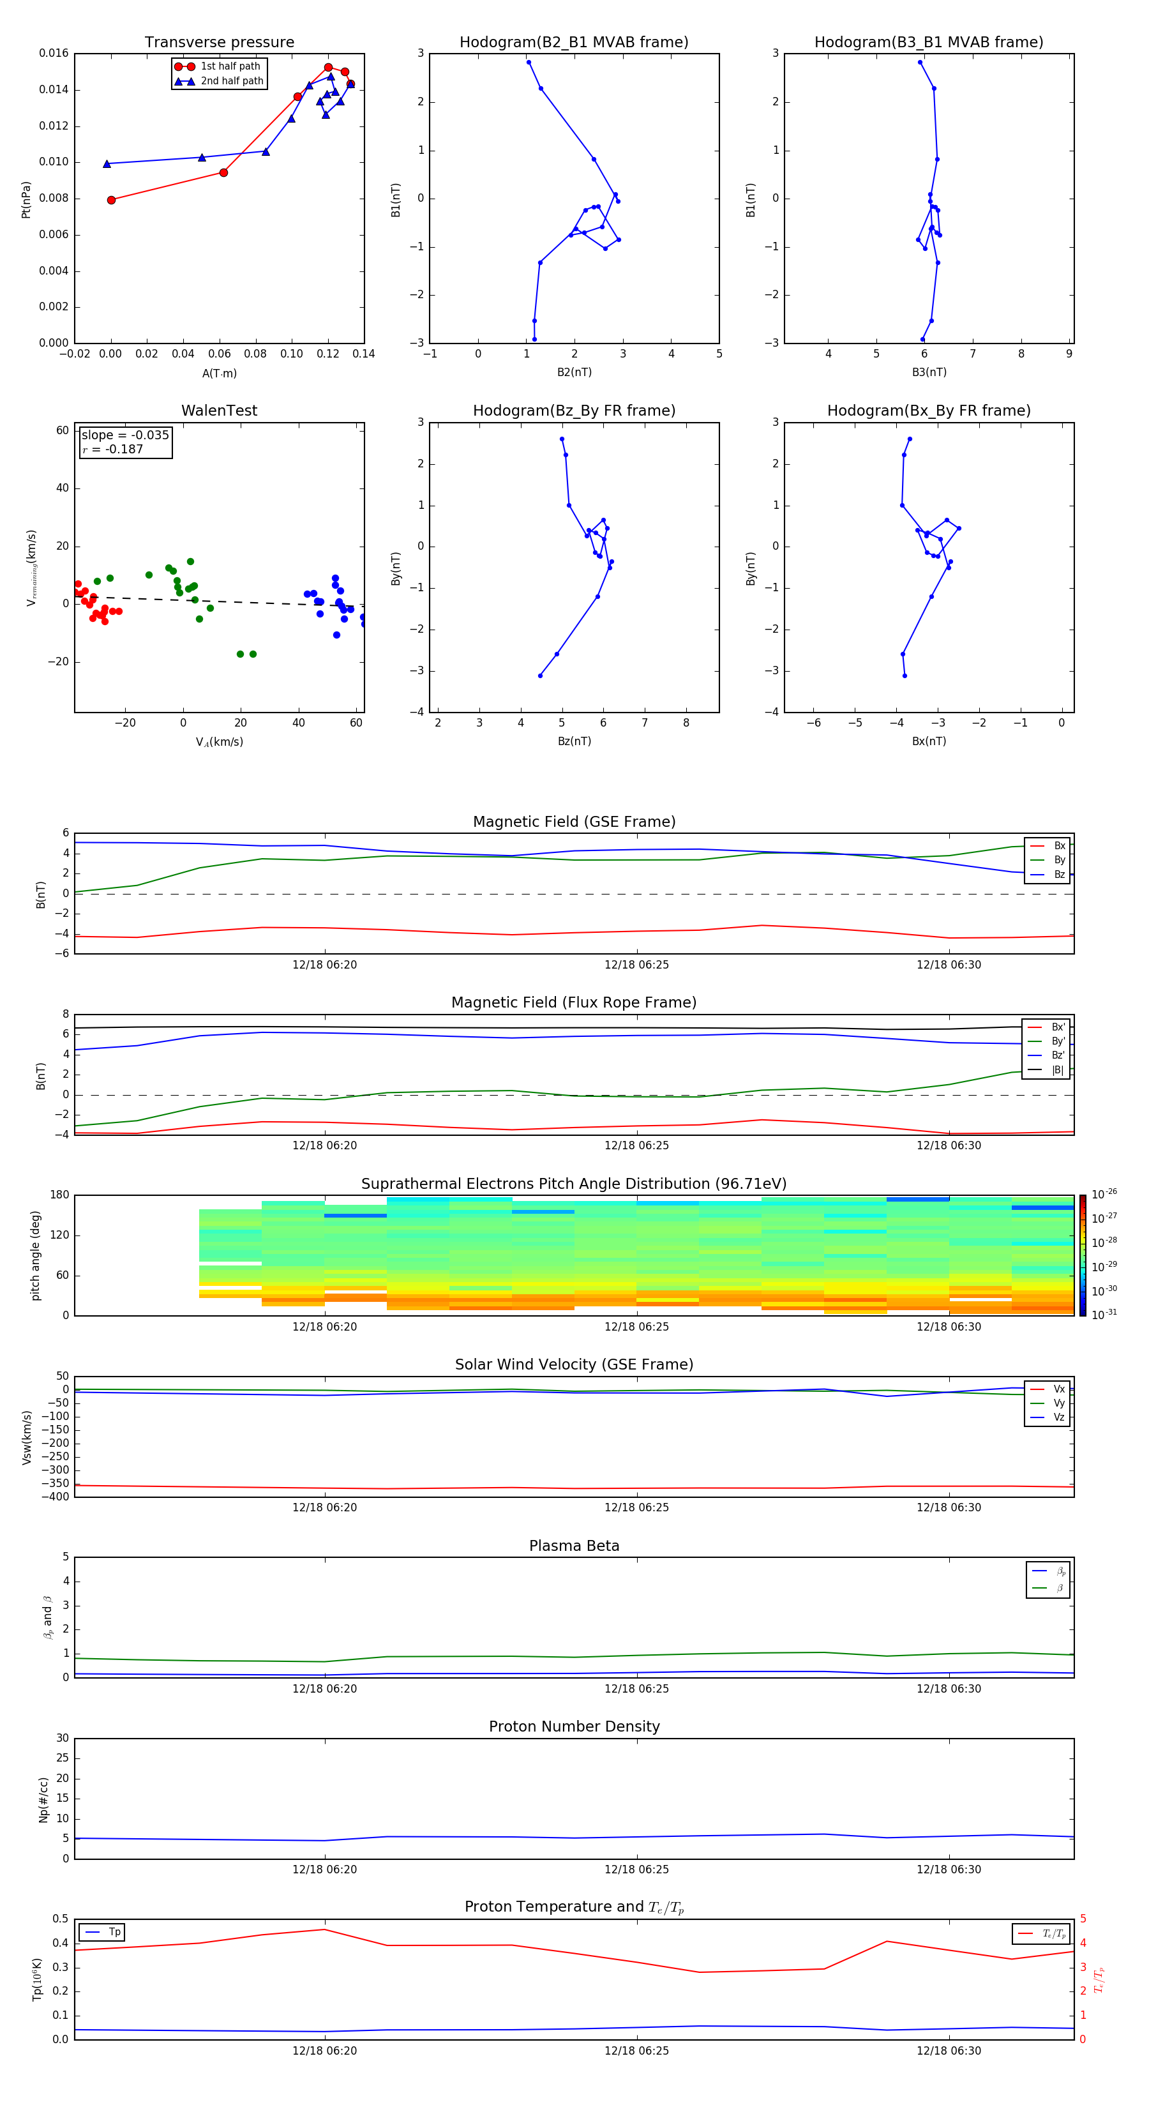Click the 'Bz(nT)' x-axis label
Viewport: 1149px width, 2107px height.
(x=574, y=741)
